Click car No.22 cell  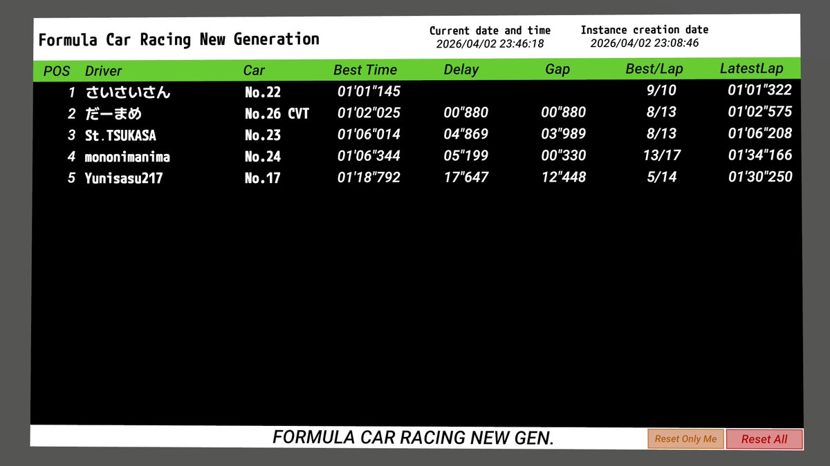coord(263,92)
